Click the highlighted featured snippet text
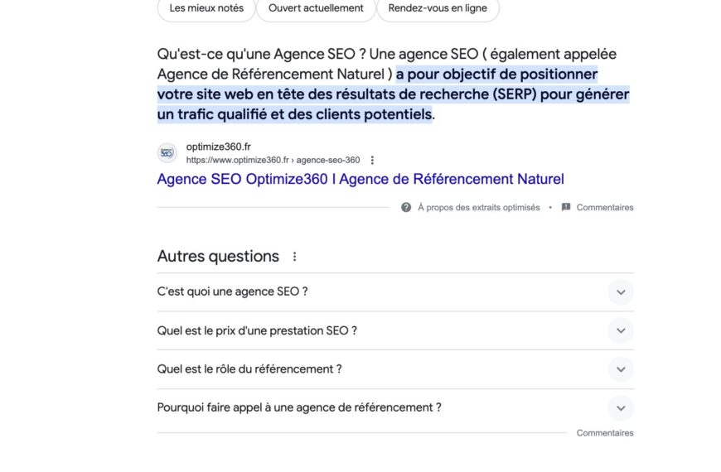Image resolution: width=721 pixels, height=472 pixels. click(393, 94)
